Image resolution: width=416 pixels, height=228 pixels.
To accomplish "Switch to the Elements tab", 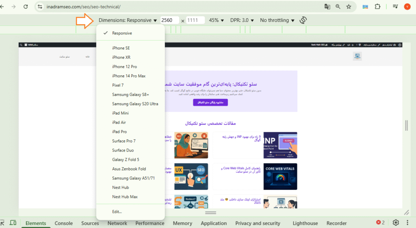I will point(36,223).
